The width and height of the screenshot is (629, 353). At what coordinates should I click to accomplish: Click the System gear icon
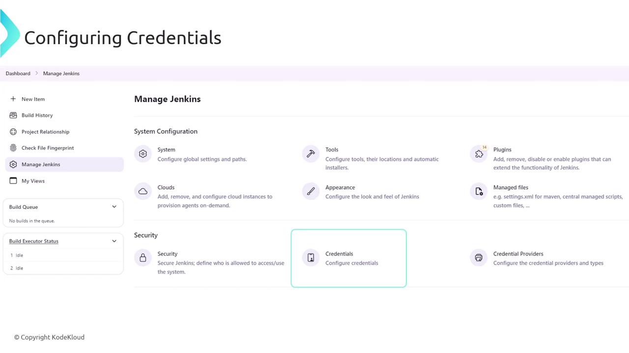(x=143, y=154)
